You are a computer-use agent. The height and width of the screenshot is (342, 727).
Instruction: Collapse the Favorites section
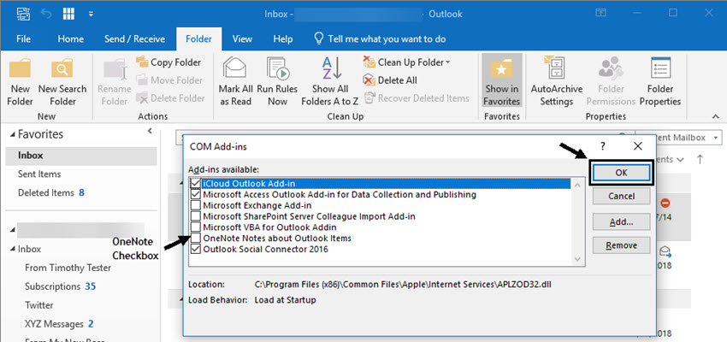pos(13,135)
